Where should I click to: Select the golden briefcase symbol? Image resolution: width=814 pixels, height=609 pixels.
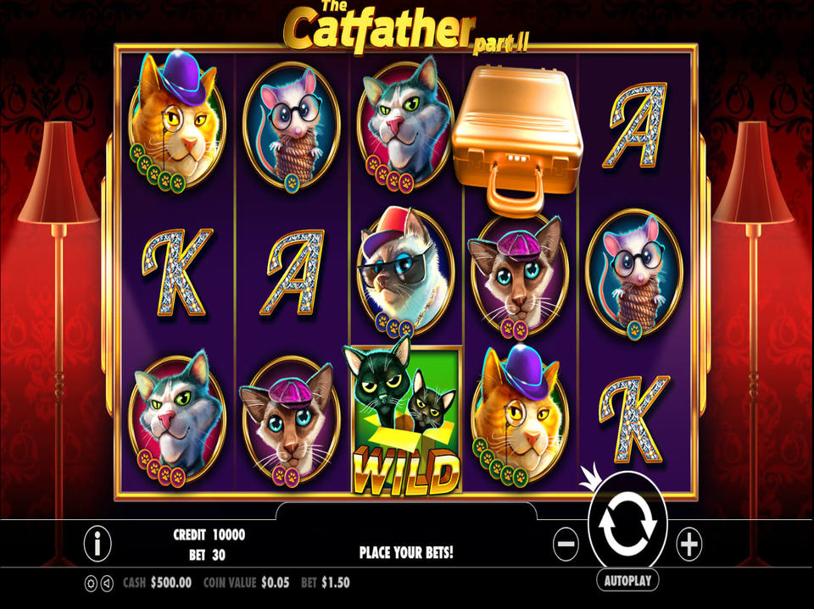pyautogui.click(x=517, y=140)
